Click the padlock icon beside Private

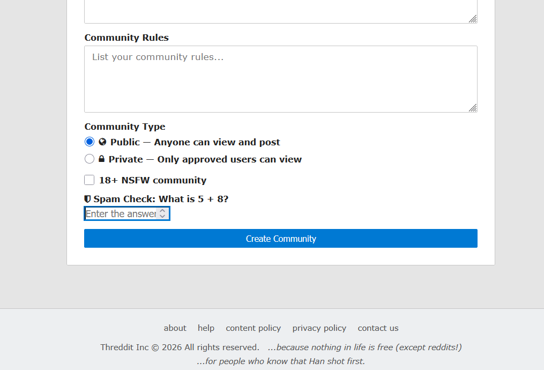coord(102,159)
